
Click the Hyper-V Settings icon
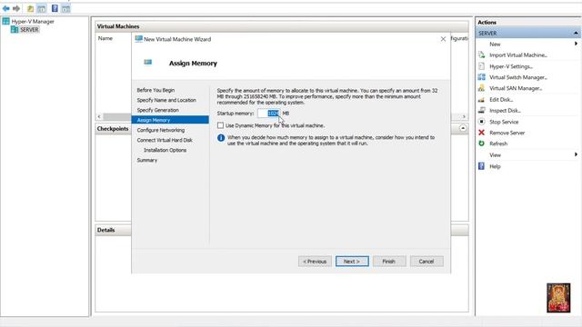click(481, 66)
